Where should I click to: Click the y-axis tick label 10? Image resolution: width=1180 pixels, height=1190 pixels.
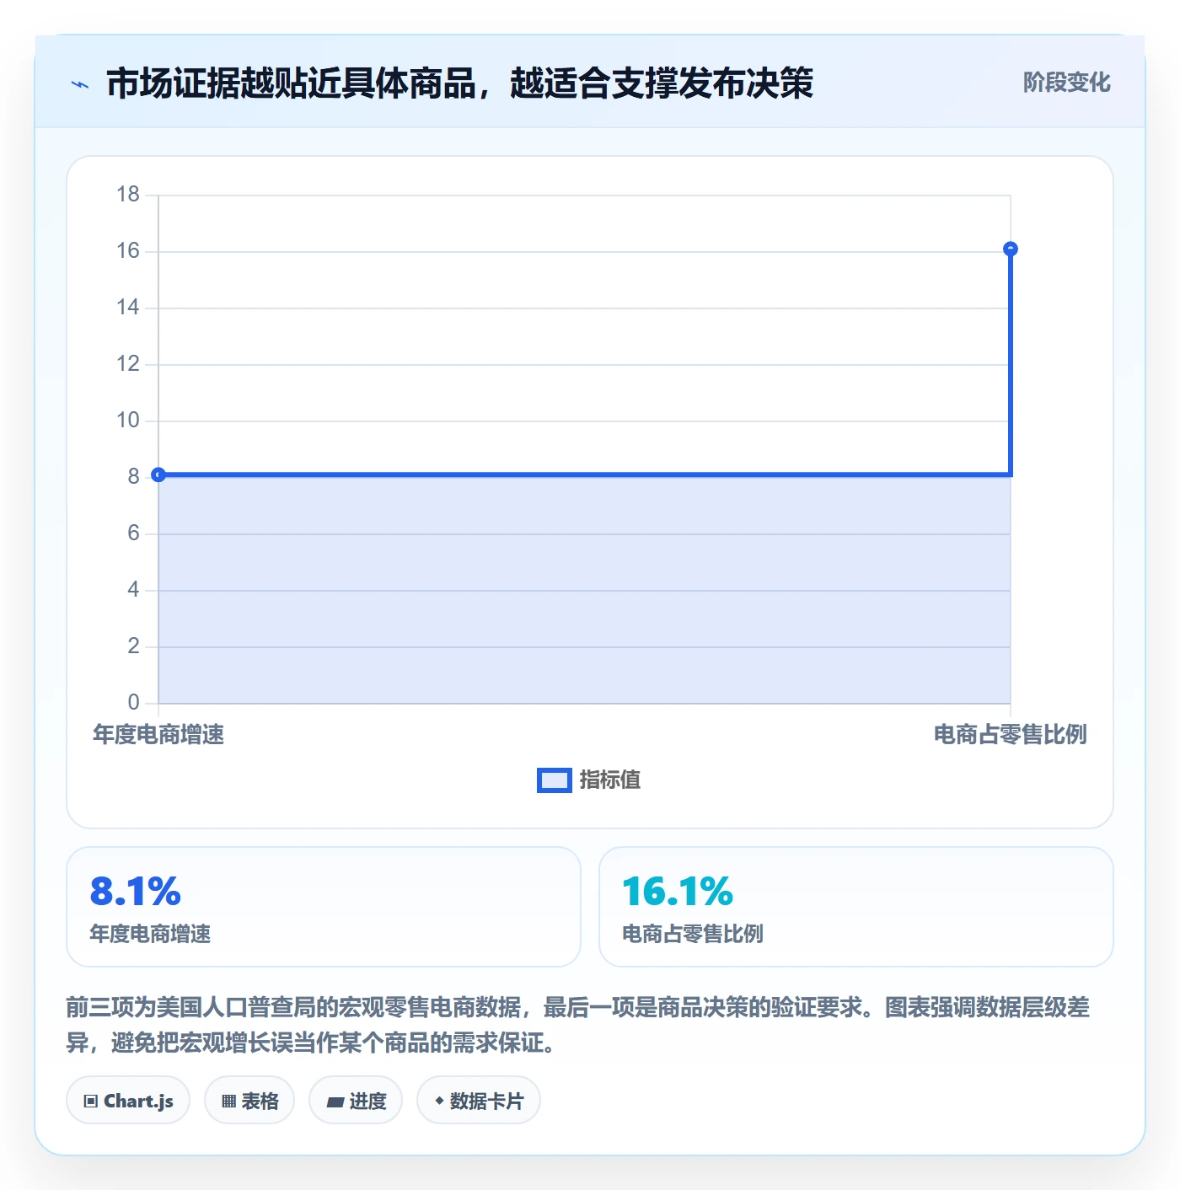(128, 421)
